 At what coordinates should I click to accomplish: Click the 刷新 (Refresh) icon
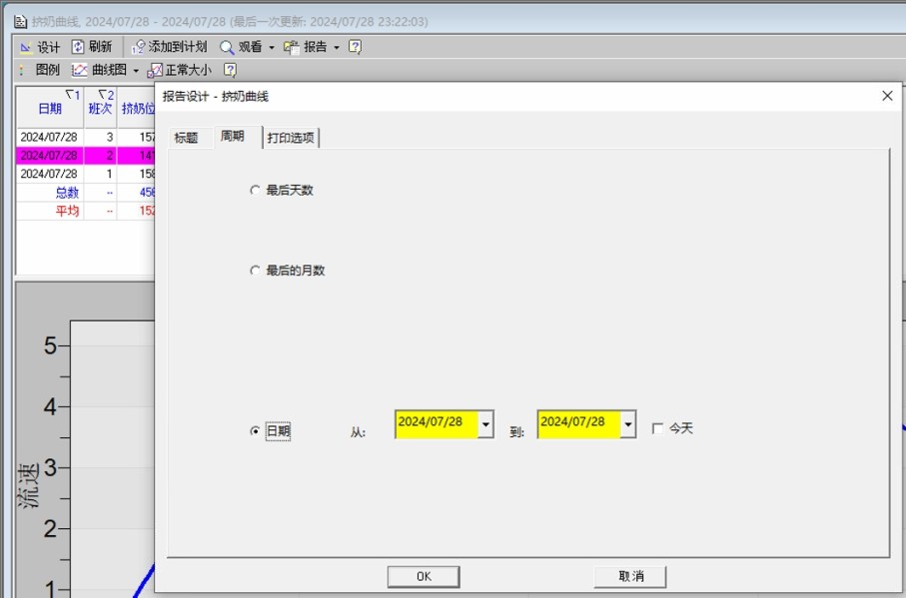pos(78,47)
